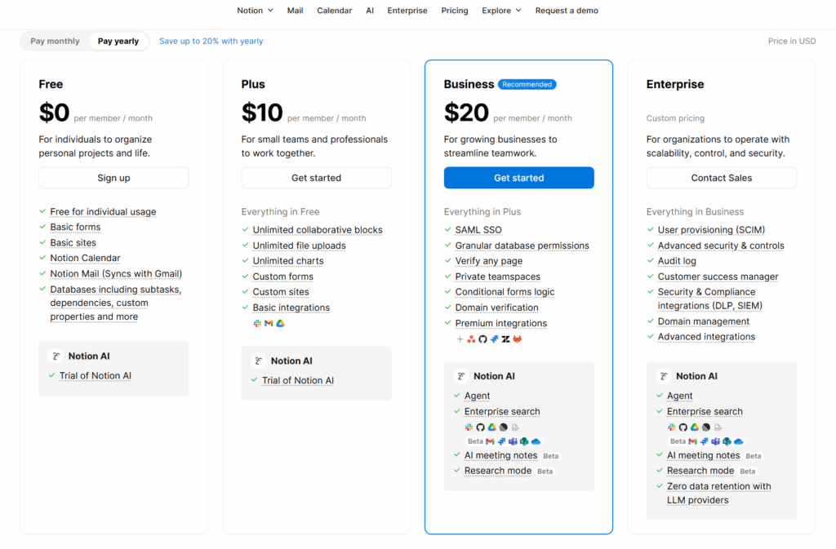
Task: Click the Request a demo link
Action: click(x=567, y=11)
